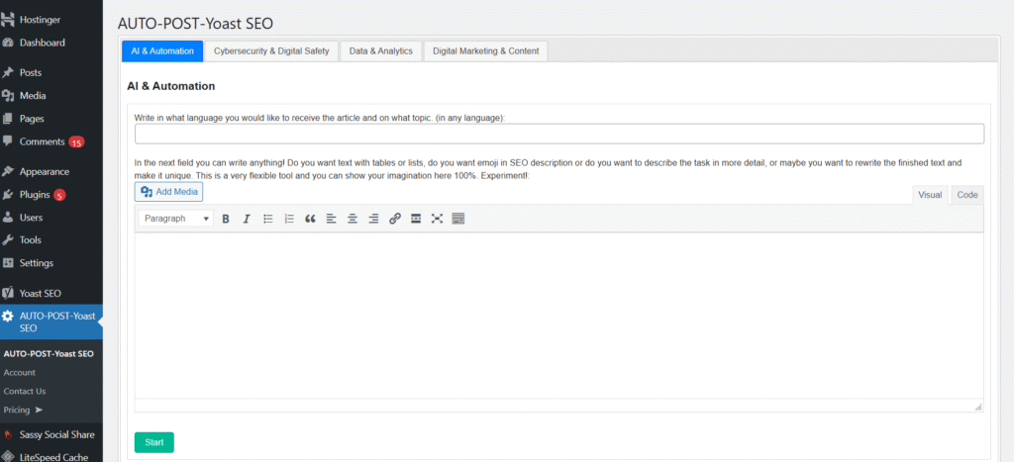This screenshot has height=462, width=1014.
Task: Click the AUTO-POST gear icon
Action: (x=8, y=317)
